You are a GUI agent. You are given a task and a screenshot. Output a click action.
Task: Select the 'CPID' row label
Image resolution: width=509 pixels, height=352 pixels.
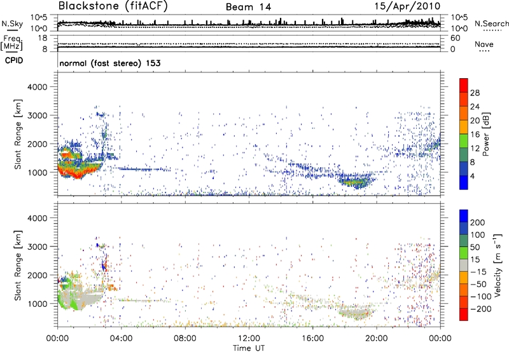(14, 60)
